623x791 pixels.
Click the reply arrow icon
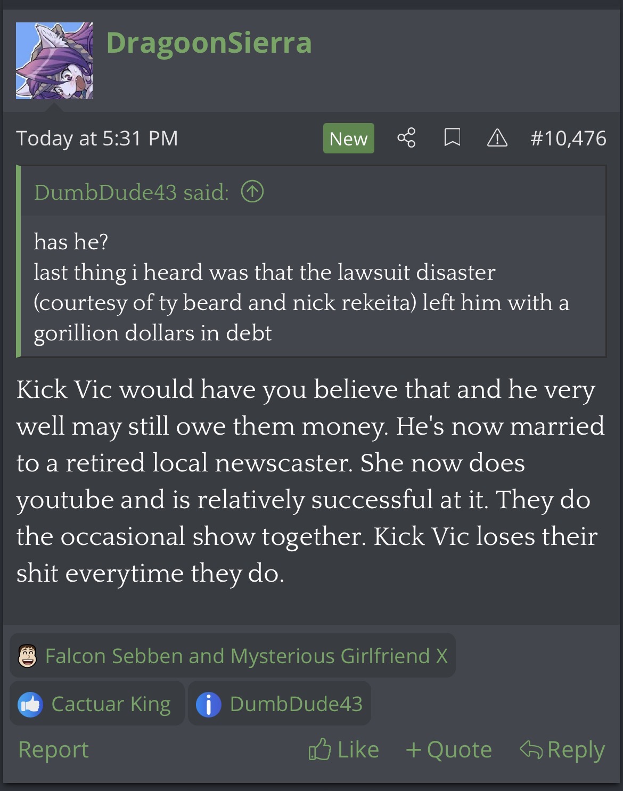(x=531, y=749)
